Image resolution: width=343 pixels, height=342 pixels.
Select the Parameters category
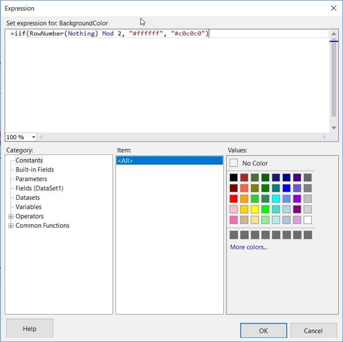point(31,179)
